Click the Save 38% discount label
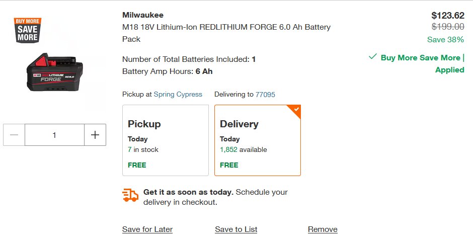 pos(445,40)
